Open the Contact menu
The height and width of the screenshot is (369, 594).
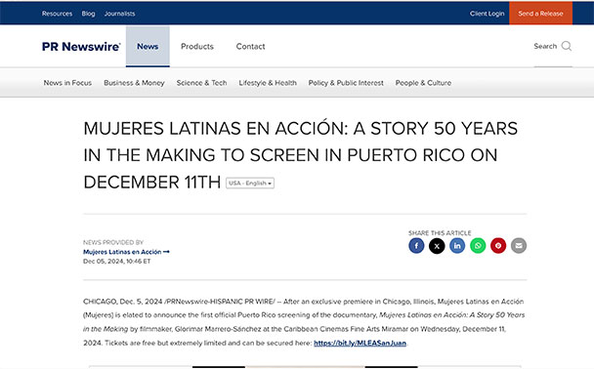coord(250,46)
